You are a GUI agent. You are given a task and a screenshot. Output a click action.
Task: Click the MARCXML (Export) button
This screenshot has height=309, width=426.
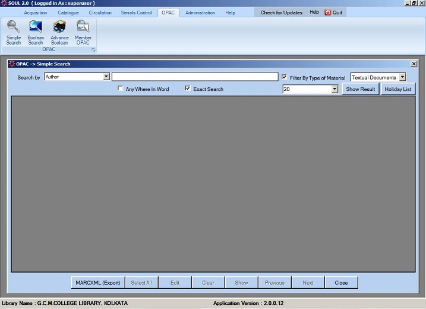98,283
